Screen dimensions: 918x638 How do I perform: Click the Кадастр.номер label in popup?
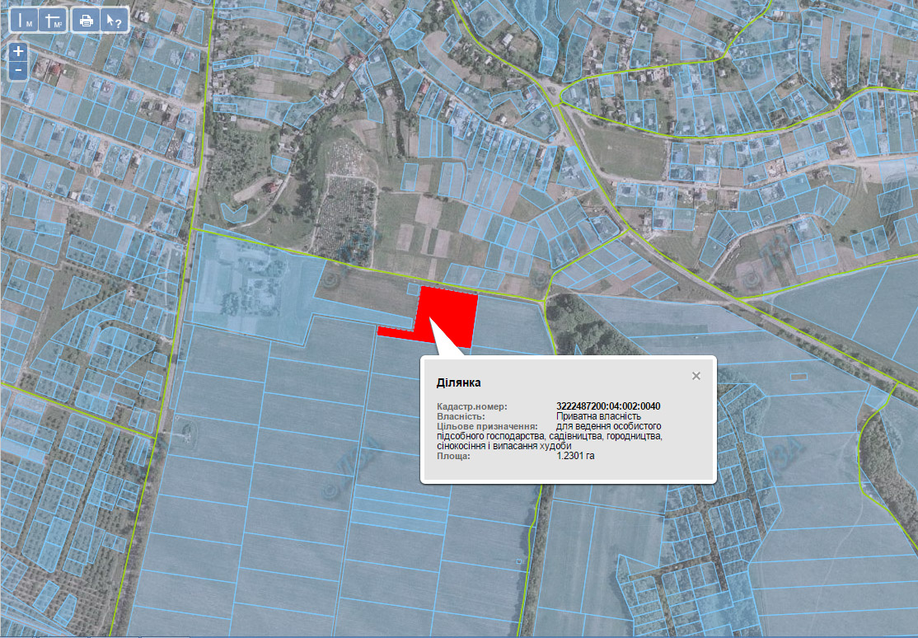click(472, 406)
